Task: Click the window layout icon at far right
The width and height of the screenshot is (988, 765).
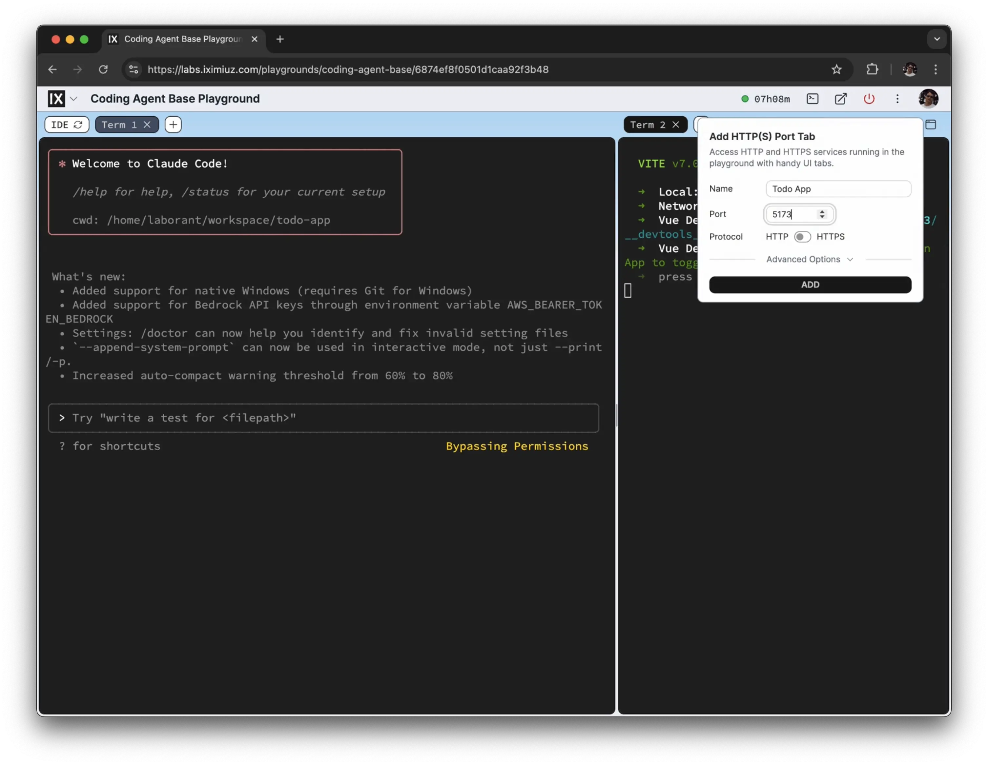Action: [931, 125]
